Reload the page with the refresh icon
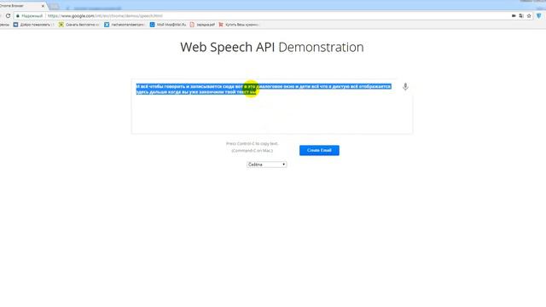The image size is (546, 307). (8, 15)
